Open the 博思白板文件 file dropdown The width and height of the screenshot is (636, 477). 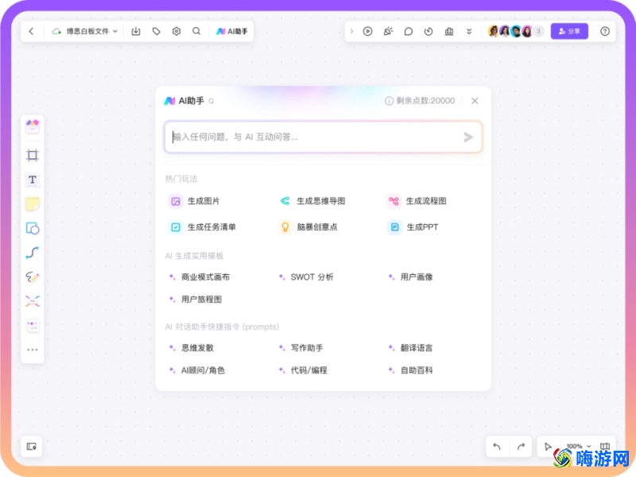click(x=85, y=31)
